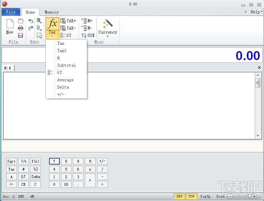Image resolution: width=264 pixels, height=201 pixels.
Task: Choose Average from the dropdown menu
Action: (x=66, y=80)
